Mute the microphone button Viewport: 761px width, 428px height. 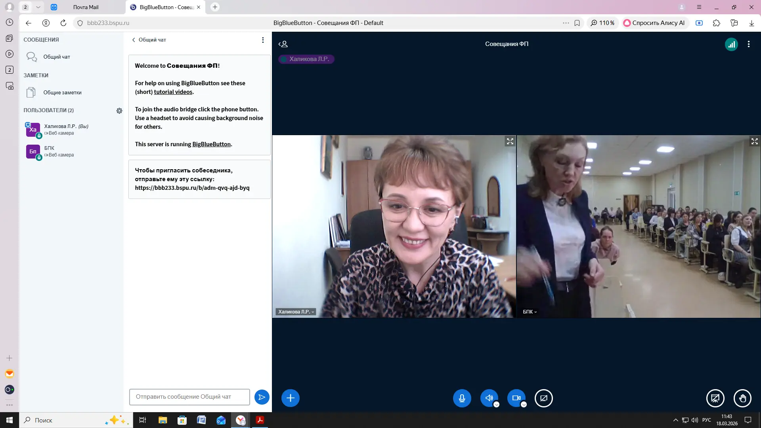click(x=462, y=398)
